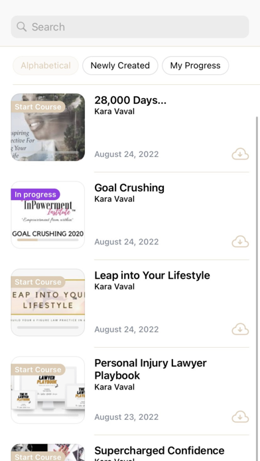Image resolution: width=260 pixels, height=461 pixels.
Task: Open the Lawyer Playbook thumbnail
Action: (x=48, y=390)
